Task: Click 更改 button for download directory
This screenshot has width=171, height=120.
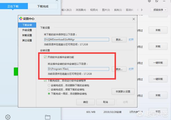Action: (x=119, y=40)
